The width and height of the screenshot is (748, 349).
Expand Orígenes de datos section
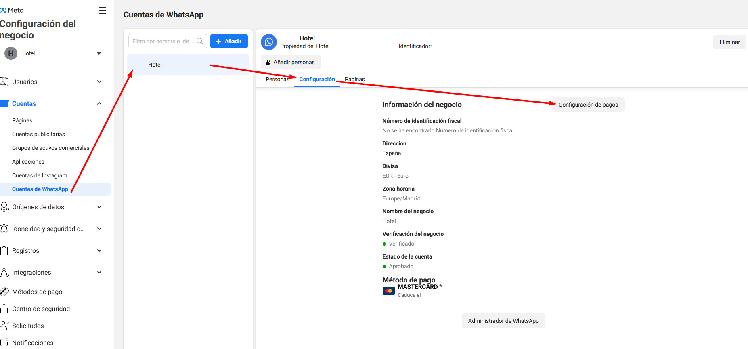(x=99, y=207)
